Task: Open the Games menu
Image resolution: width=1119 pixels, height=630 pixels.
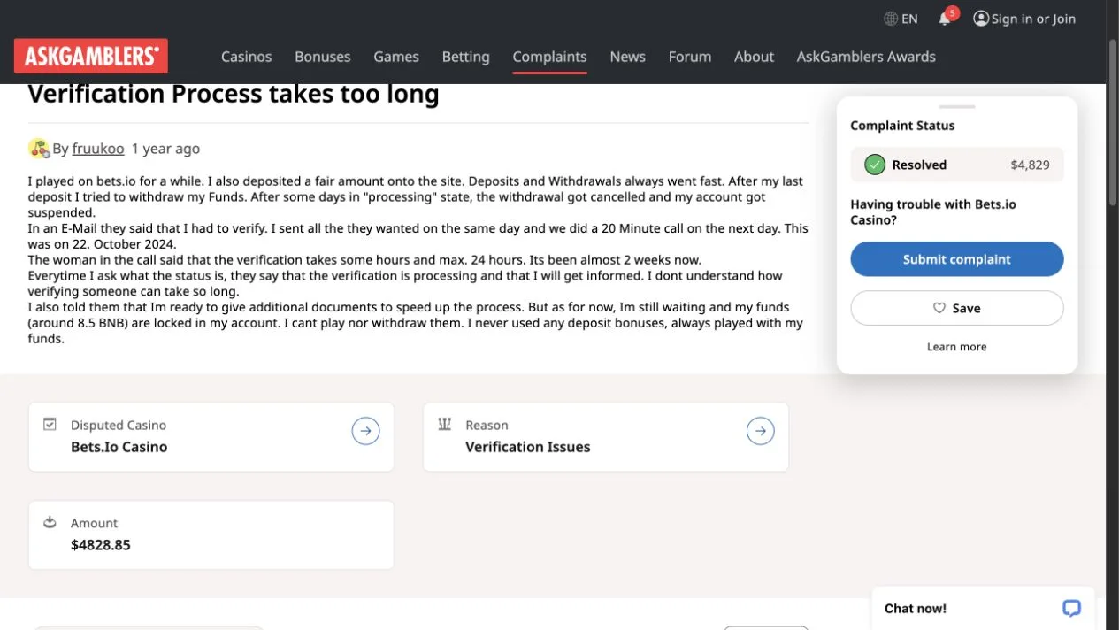Action: [396, 57]
